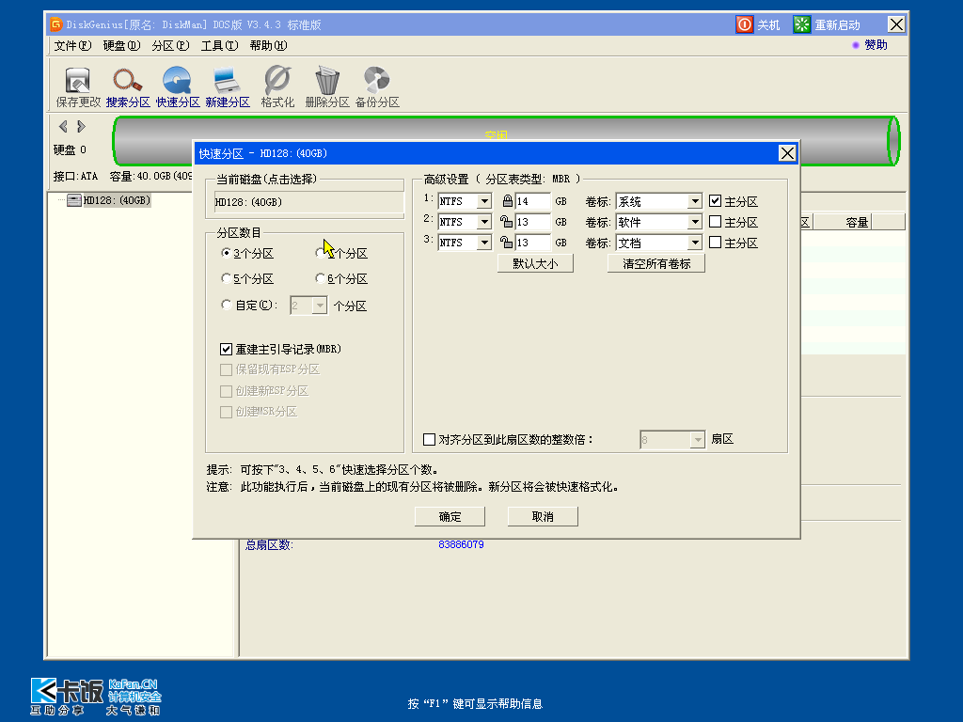Click the HD128 disk drive icon in tree
The width and height of the screenshot is (963, 722).
(73, 200)
